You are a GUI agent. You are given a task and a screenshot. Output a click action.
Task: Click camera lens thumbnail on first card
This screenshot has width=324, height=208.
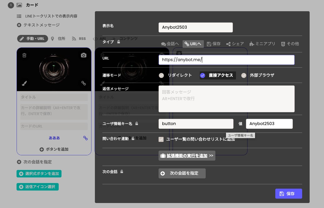54,69
